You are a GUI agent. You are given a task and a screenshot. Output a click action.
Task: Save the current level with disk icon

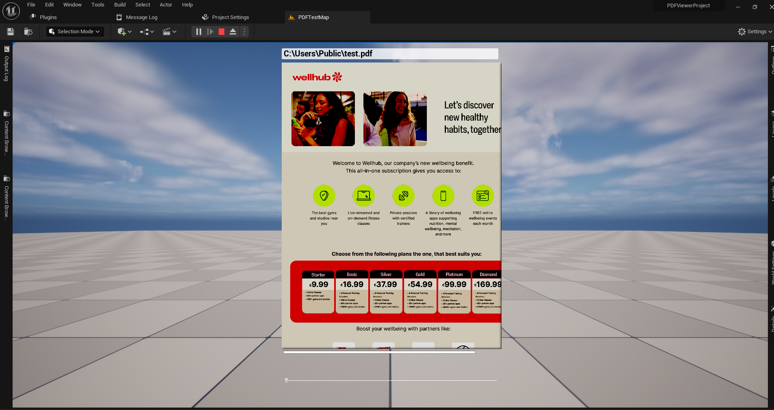(11, 32)
